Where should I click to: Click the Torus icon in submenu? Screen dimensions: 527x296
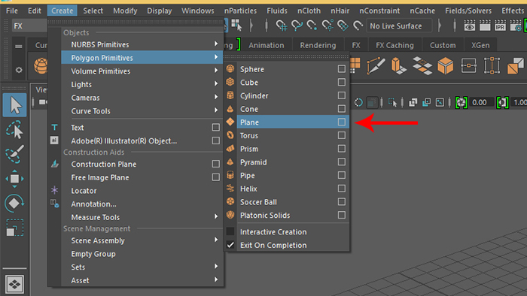(230, 135)
